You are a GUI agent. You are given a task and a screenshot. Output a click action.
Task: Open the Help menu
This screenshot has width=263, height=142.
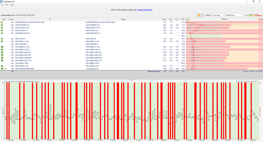click(x=12, y=5)
